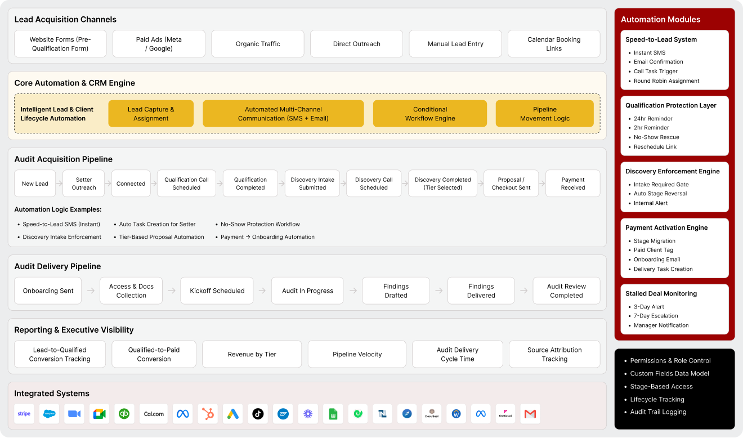743x438 pixels.
Task: Select the Salesforce cloud icon
Action: point(49,414)
